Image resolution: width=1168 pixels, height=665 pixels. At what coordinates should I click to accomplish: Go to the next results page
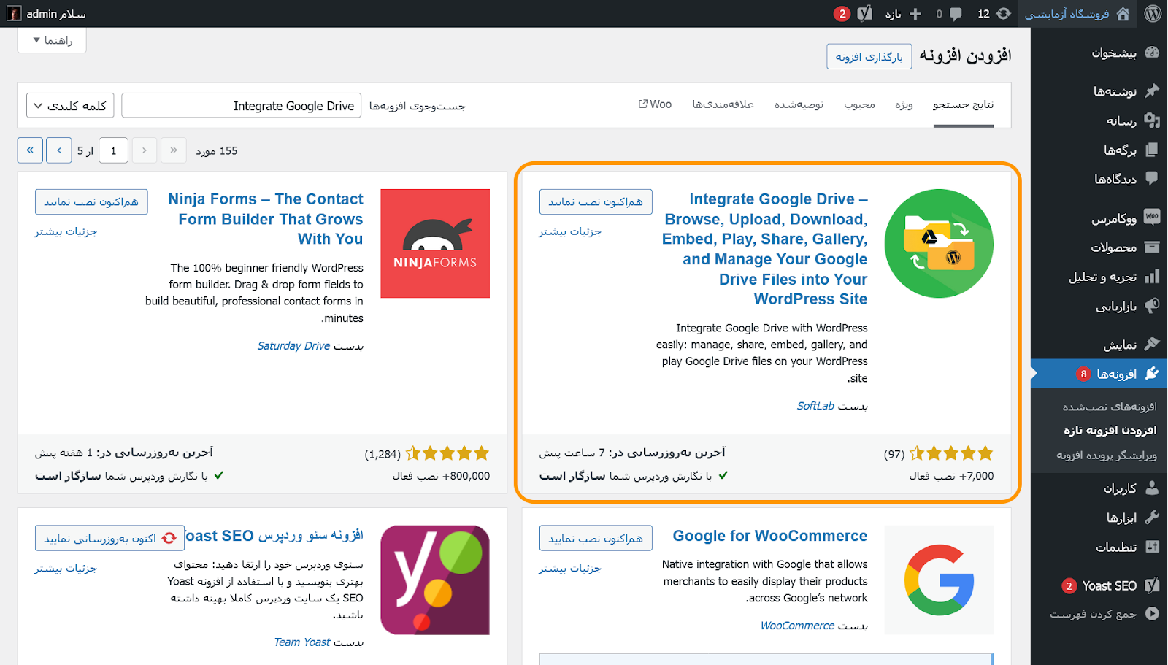tap(59, 150)
